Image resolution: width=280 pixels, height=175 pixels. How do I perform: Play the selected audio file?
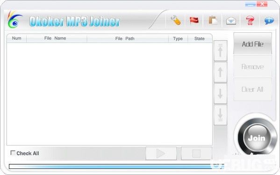pos(161,153)
